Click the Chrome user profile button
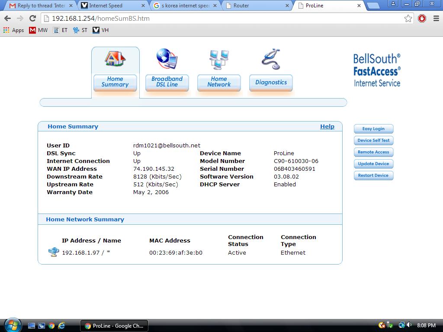This screenshot has width=443, height=332. coord(393,4)
